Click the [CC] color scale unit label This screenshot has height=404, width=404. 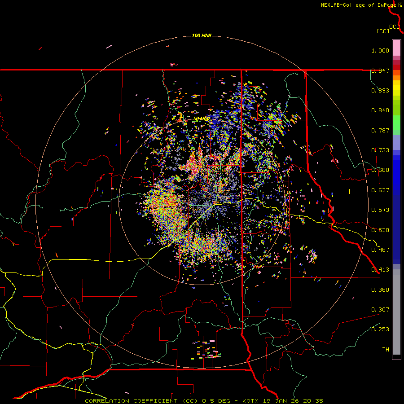383,31
